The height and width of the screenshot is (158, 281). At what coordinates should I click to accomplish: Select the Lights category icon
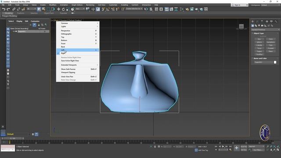tap(259, 26)
